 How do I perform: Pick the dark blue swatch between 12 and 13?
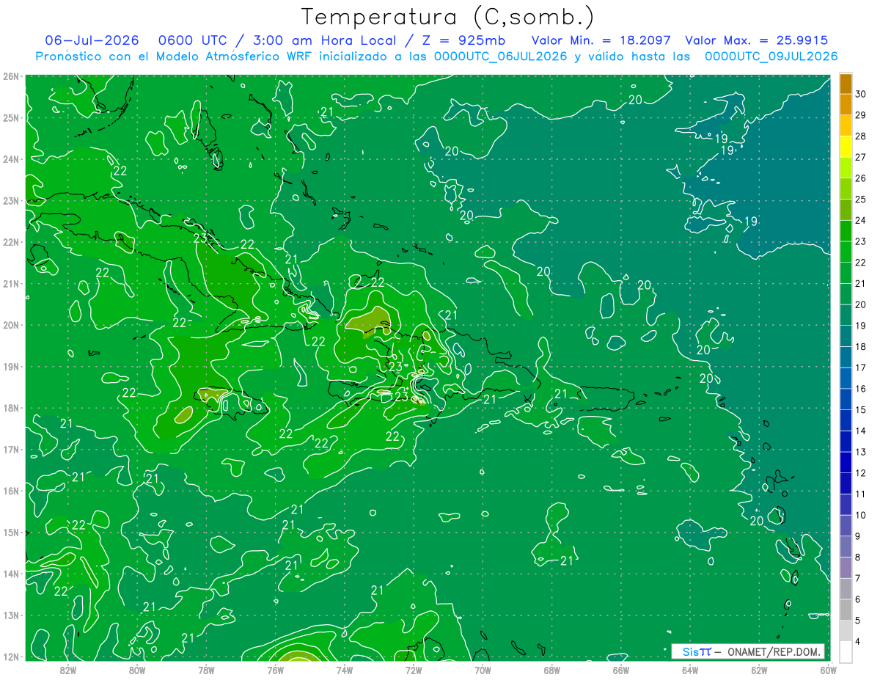846,462
